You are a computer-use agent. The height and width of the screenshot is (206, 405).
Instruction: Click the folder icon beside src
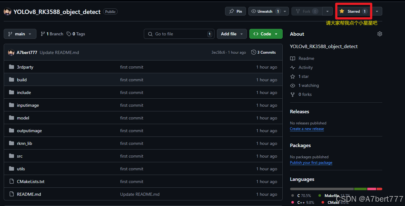(x=12, y=156)
